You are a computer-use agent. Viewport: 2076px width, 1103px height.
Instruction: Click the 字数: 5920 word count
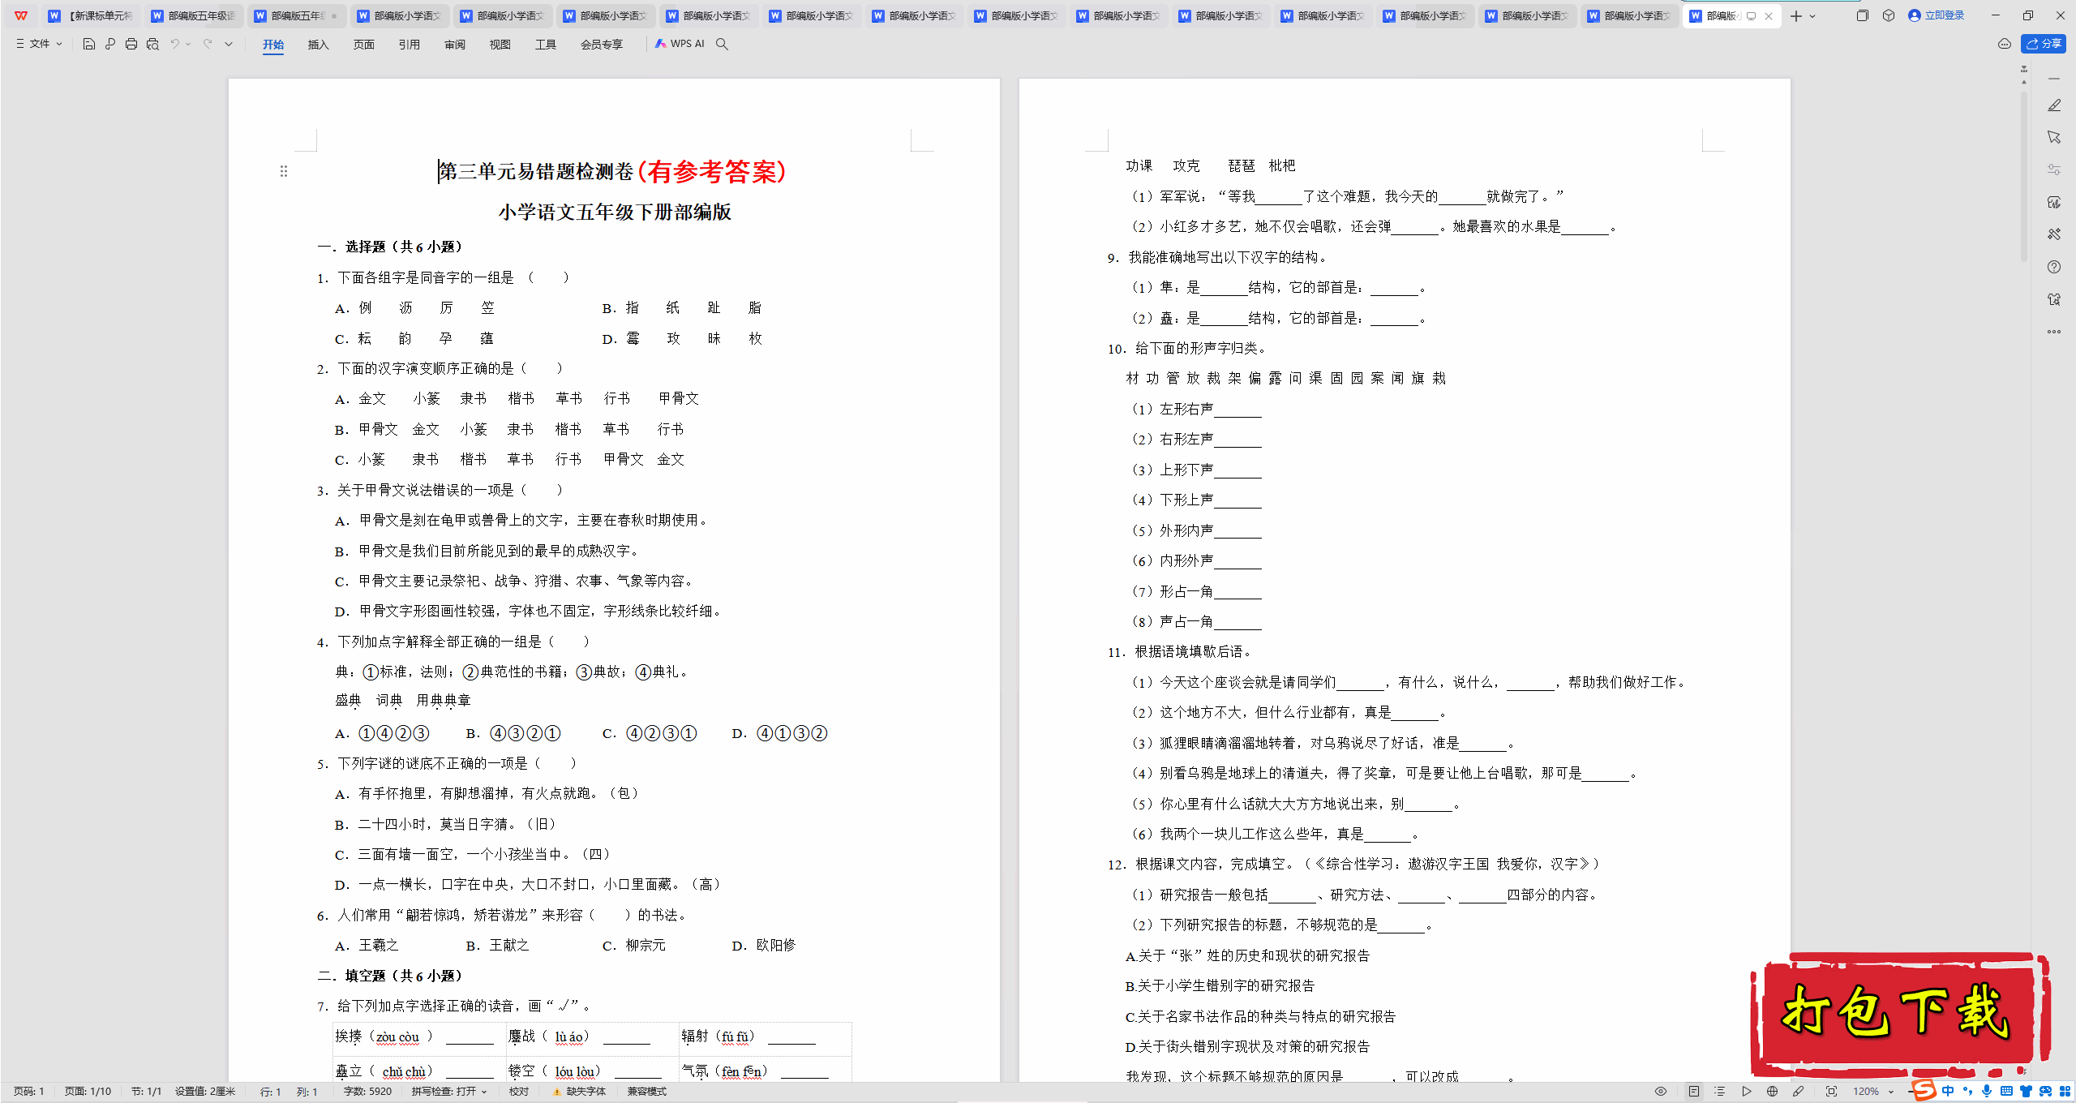(367, 1092)
